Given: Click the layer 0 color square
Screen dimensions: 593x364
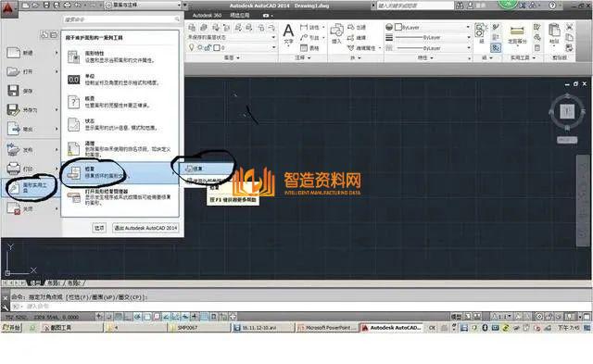Looking at the screenshot, I should pos(217,47).
